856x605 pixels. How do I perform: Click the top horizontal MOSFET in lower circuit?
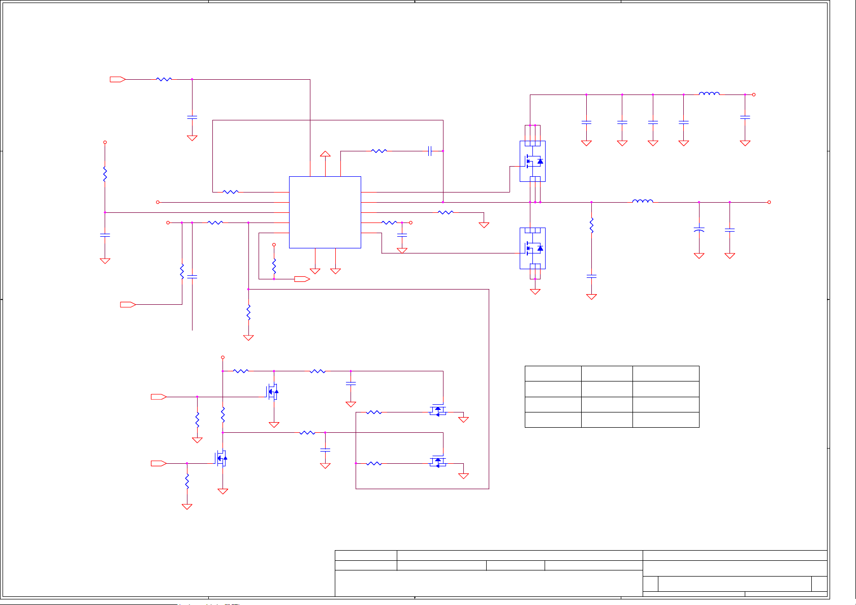[x=437, y=410]
